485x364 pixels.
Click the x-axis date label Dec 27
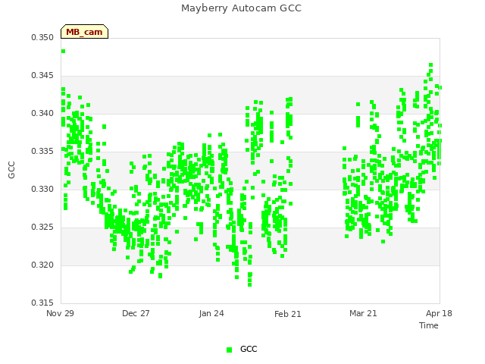pos(136,313)
